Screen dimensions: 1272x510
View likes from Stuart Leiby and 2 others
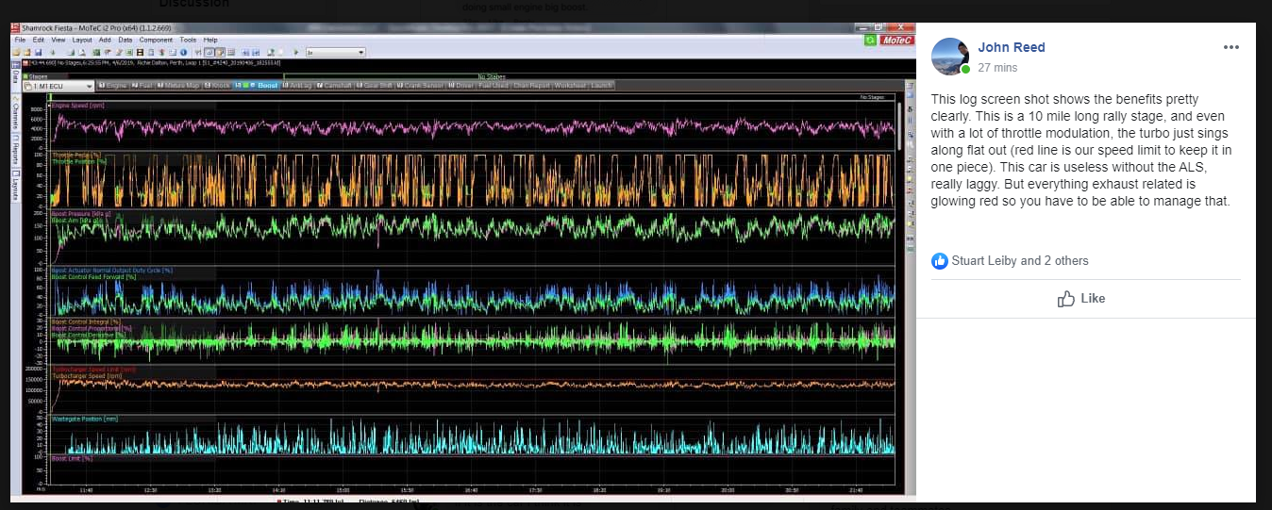coord(1019,261)
